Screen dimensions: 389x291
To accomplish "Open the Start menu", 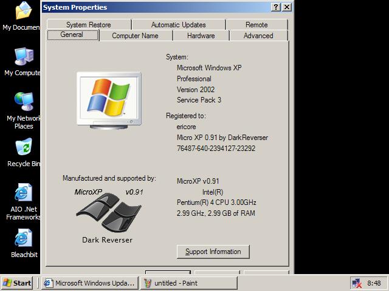I will [17, 283].
